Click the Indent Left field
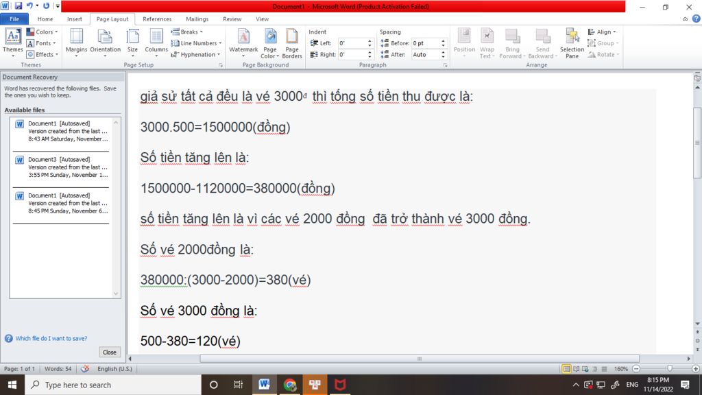Image resolution: width=702 pixels, height=395 pixels. pyautogui.click(x=352, y=43)
